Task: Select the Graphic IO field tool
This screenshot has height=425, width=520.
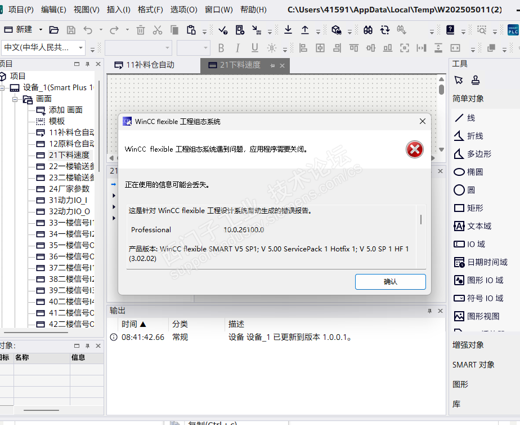Action: (478, 280)
